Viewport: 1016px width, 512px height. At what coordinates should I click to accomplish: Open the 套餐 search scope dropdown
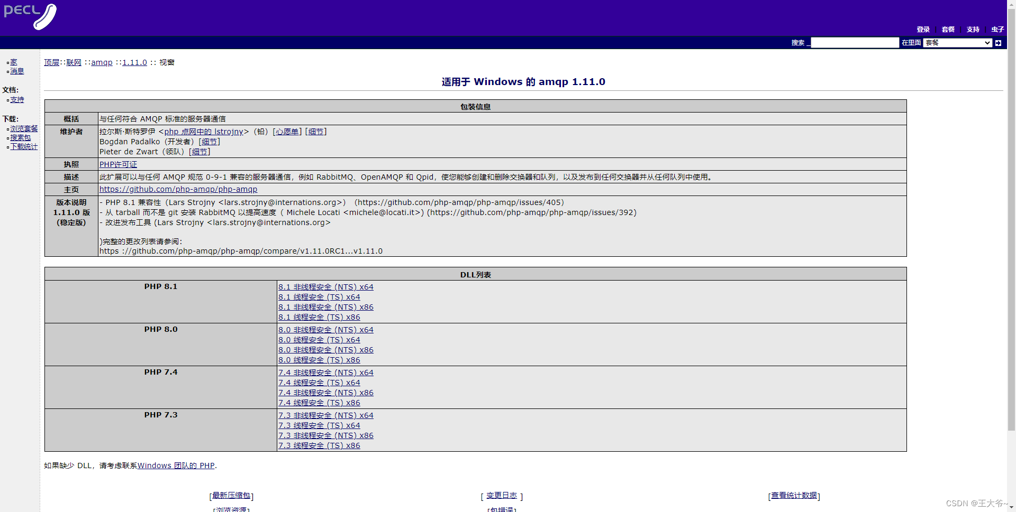pyautogui.click(x=957, y=43)
